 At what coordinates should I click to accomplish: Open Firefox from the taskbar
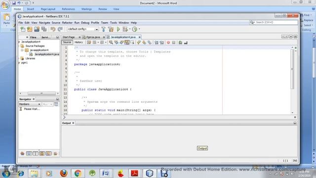pos(64,173)
